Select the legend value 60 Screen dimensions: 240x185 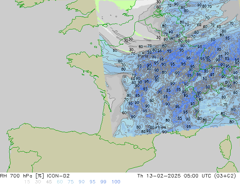point(60,182)
